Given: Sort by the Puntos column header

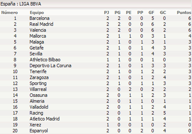Looking at the screenshot, I should click(184, 13).
